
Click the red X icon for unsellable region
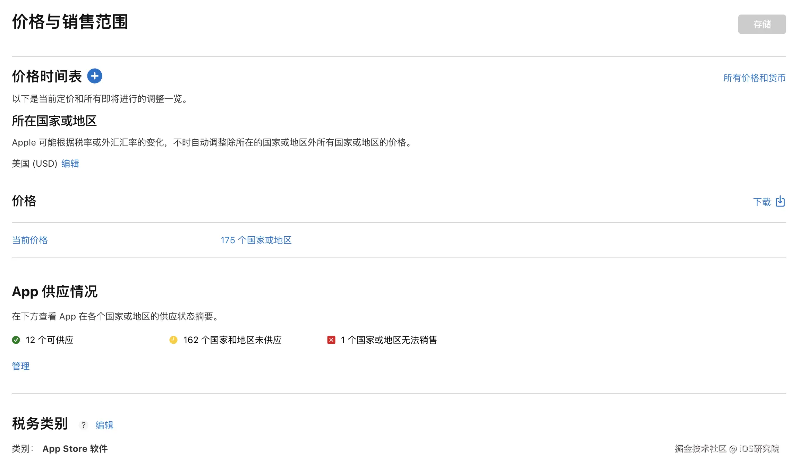pos(331,340)
